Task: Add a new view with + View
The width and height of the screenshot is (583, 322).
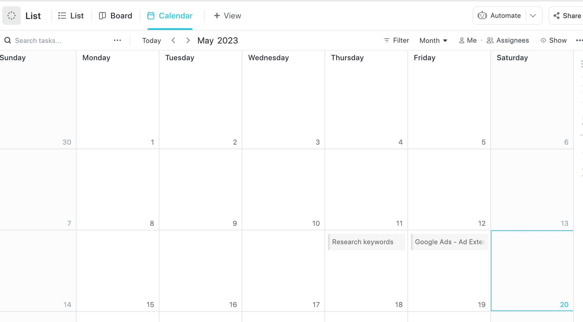Action: 227,16
